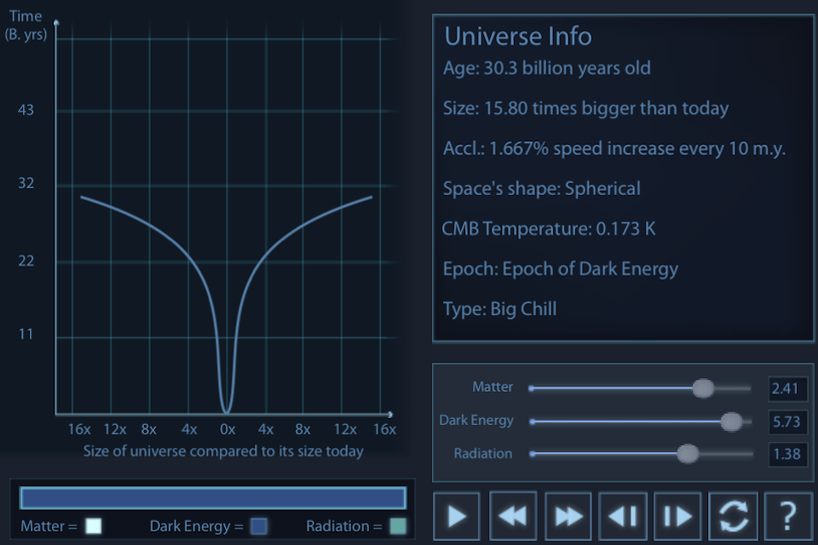Screen dimensions: 818x545
Task: Click the 'Age: 30.3 billion years old' text
Action: click(547, 68)
